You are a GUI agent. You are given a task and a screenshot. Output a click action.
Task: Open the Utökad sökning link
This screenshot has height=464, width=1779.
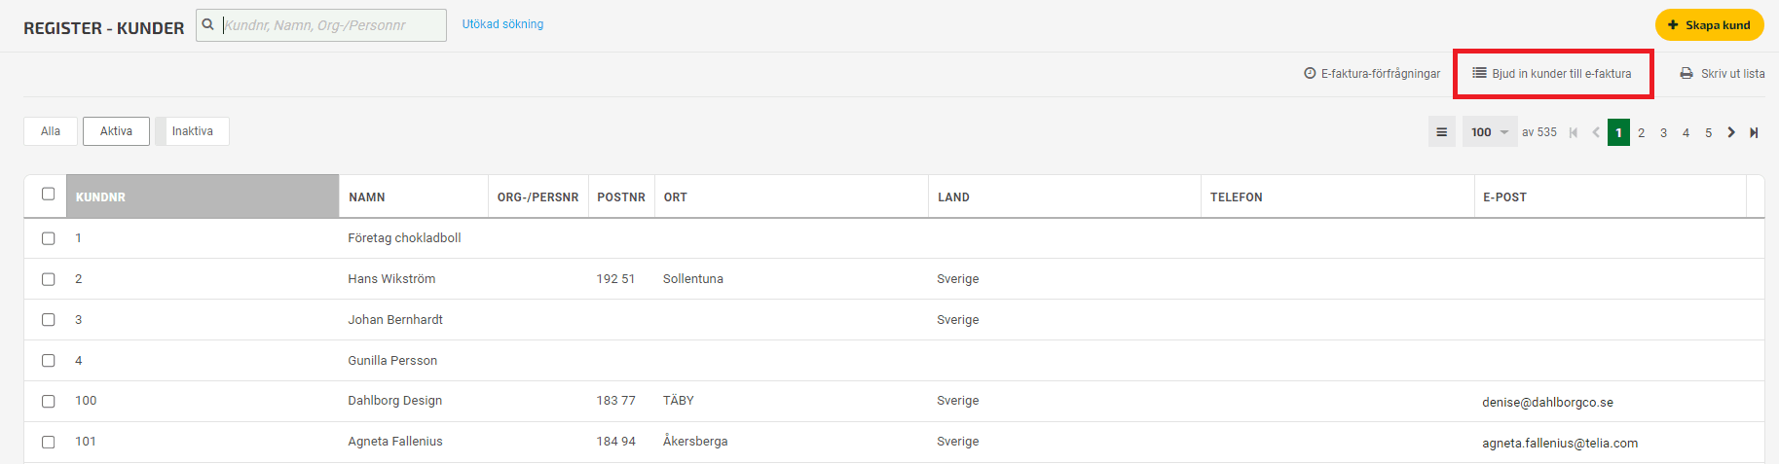(502, 24)
